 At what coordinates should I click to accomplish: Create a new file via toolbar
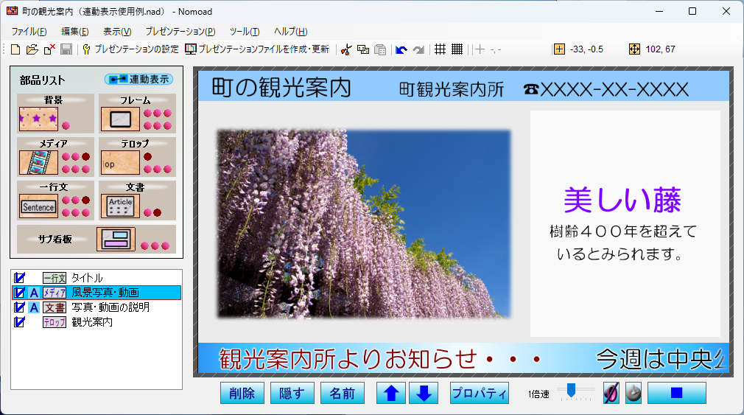pyautogui.click(x=15, y=49)
